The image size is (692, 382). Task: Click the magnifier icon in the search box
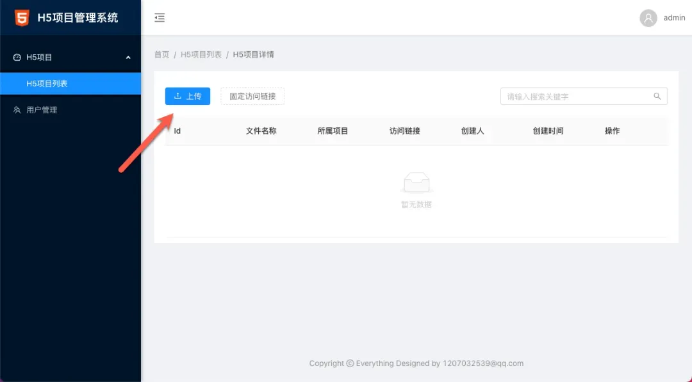pyautogui.click(x=657, y=97)
